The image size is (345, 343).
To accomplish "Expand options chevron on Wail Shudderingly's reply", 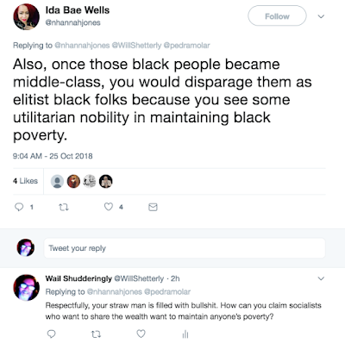I will point(321,278).
